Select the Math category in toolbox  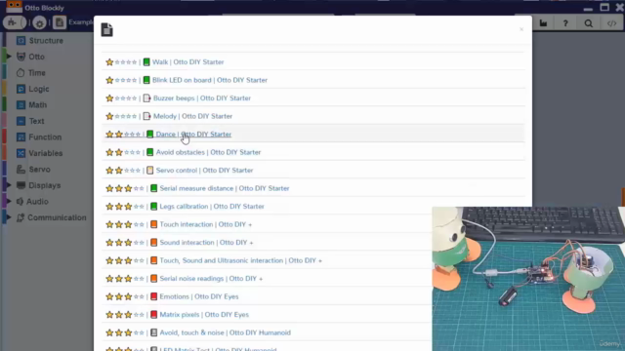click(37, 105)
